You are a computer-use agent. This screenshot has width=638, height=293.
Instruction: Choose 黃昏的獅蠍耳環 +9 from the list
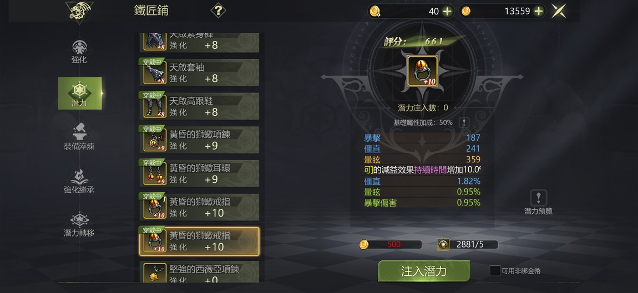tap(199, 173)
